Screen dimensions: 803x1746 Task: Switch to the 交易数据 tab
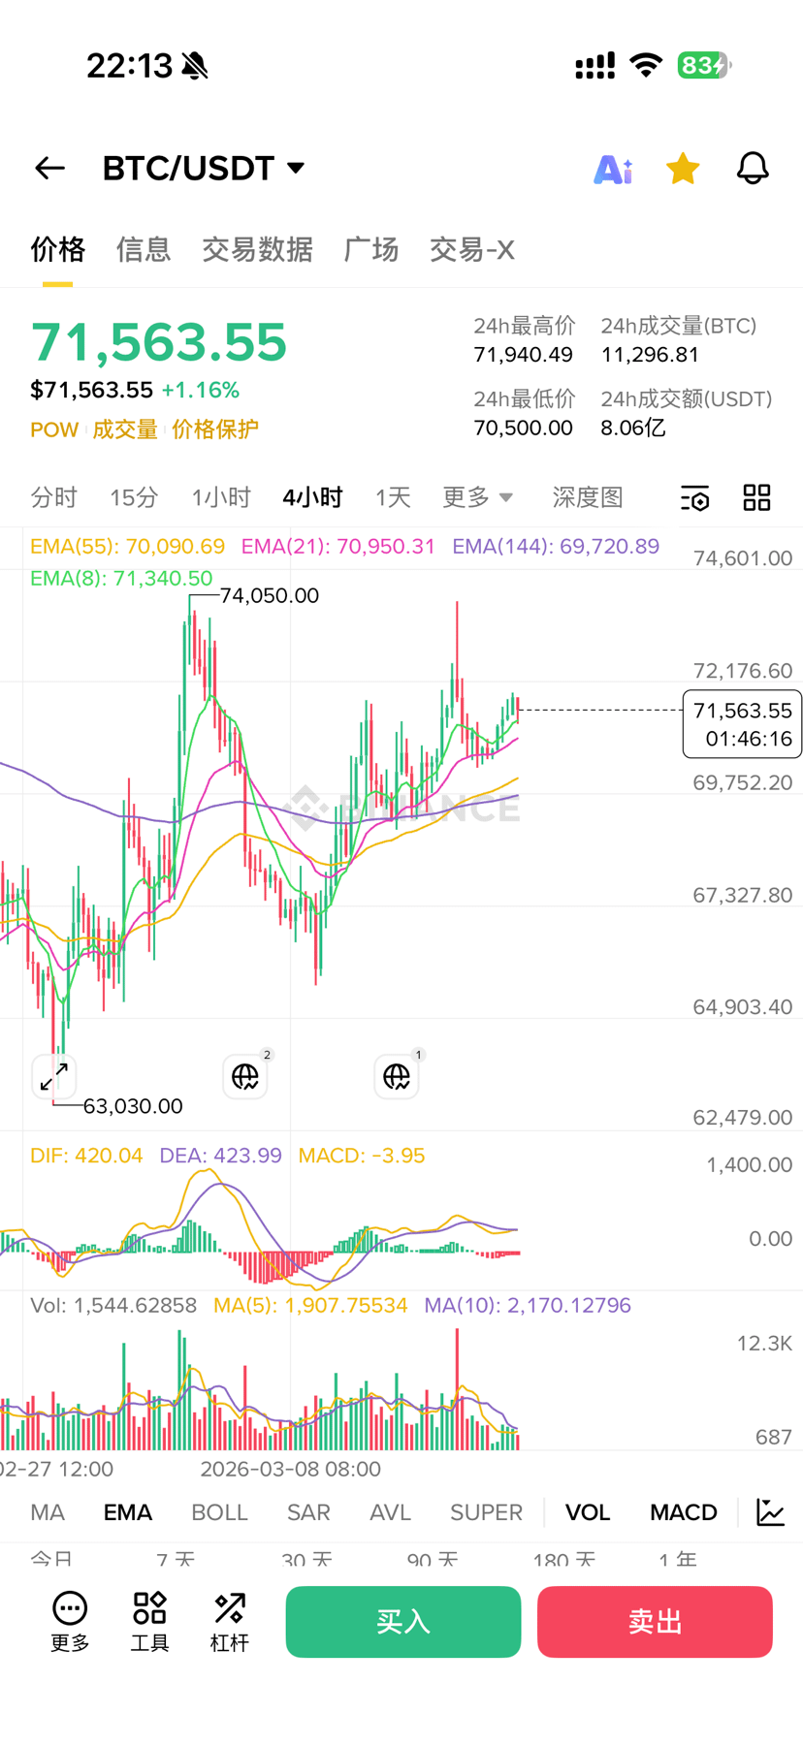(257, 249)
